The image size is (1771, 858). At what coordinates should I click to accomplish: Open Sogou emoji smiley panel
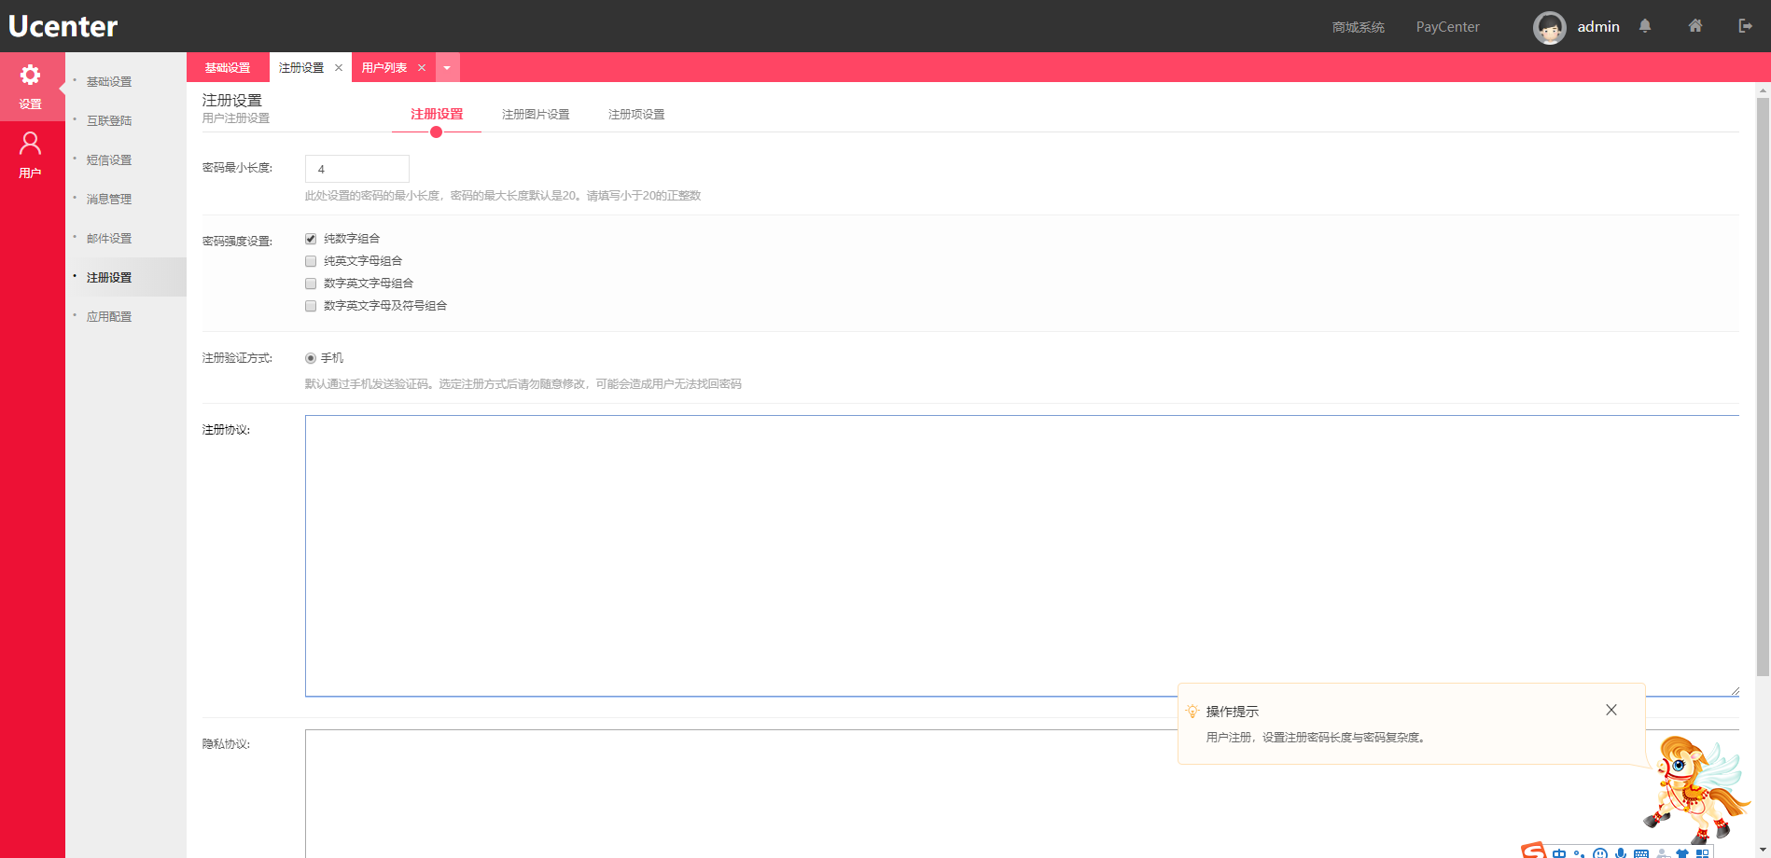coord(1600,853)
